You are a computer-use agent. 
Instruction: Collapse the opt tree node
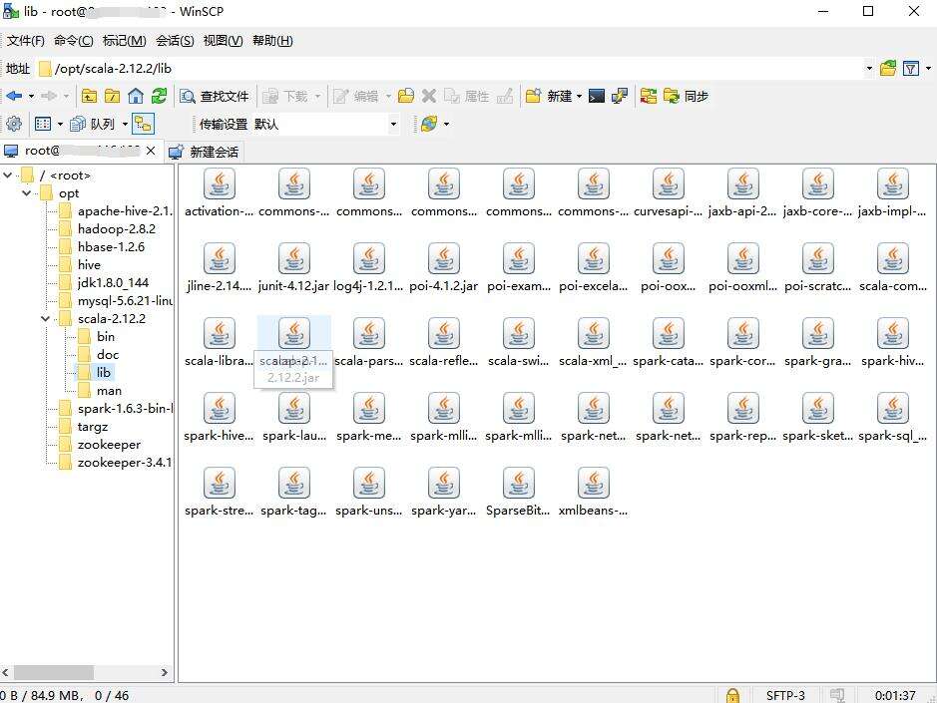point(27,192)
